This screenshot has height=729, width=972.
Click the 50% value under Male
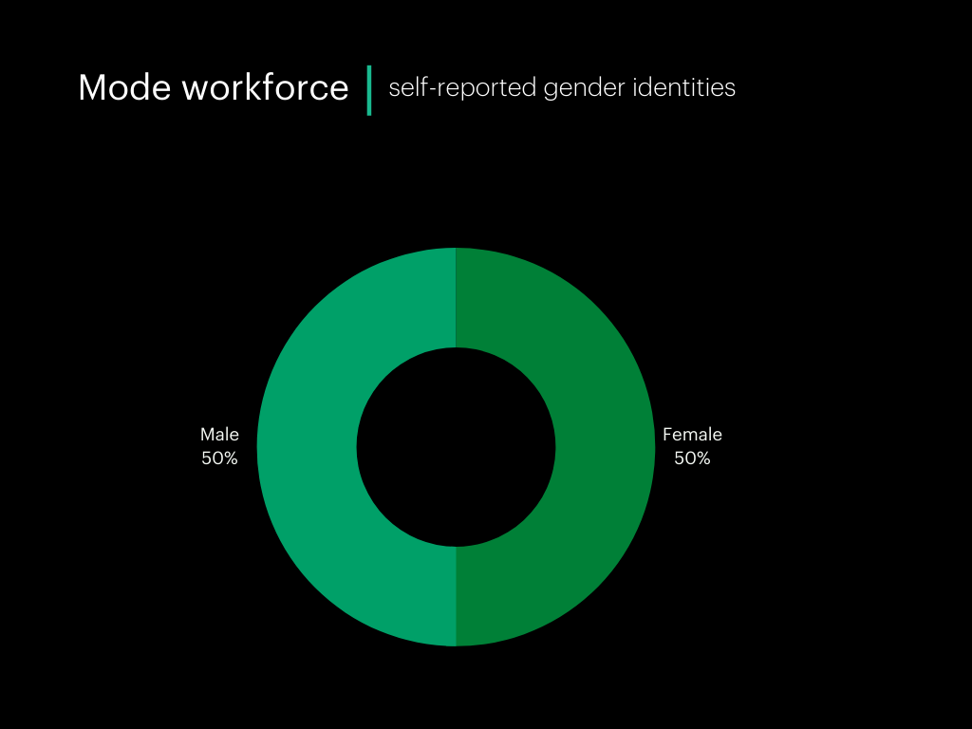coord(219,458)
